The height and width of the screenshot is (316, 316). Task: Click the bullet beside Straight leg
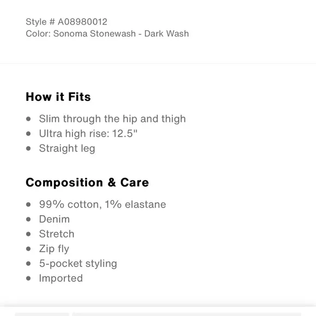(28, 149)
